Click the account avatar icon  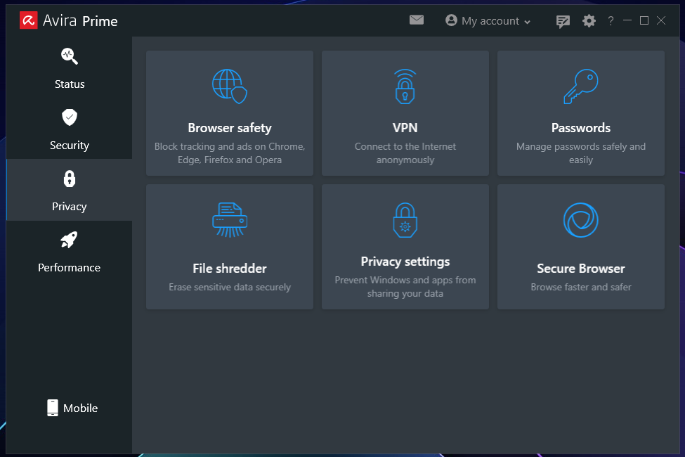(x=451, y=20)
